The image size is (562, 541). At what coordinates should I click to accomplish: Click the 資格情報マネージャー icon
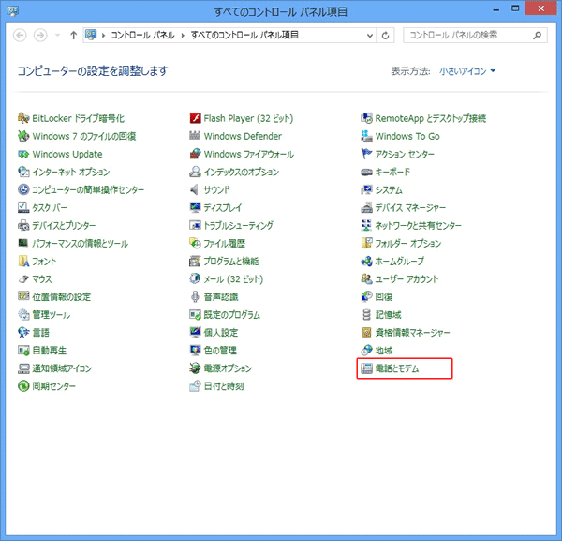coord(366,332)
